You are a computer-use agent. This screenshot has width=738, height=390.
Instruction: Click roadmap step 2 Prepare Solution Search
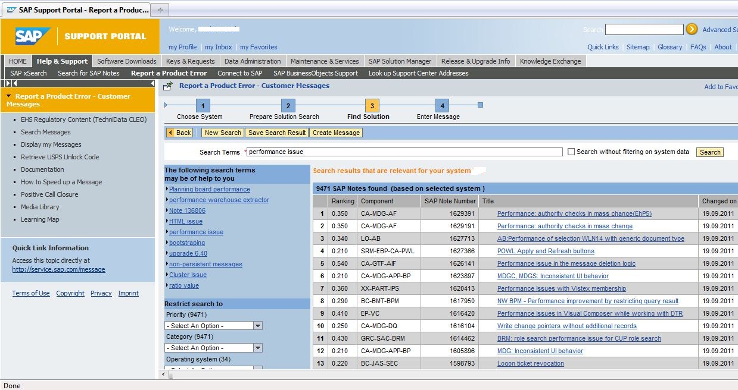287,106
